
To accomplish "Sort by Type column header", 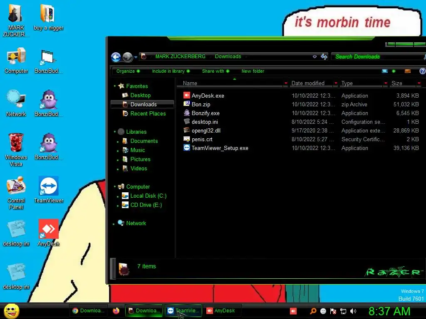I will point(361,83).
